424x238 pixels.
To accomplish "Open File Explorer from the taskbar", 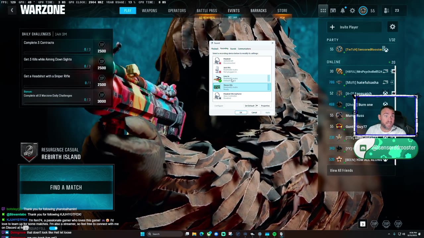I will point(194,234).
